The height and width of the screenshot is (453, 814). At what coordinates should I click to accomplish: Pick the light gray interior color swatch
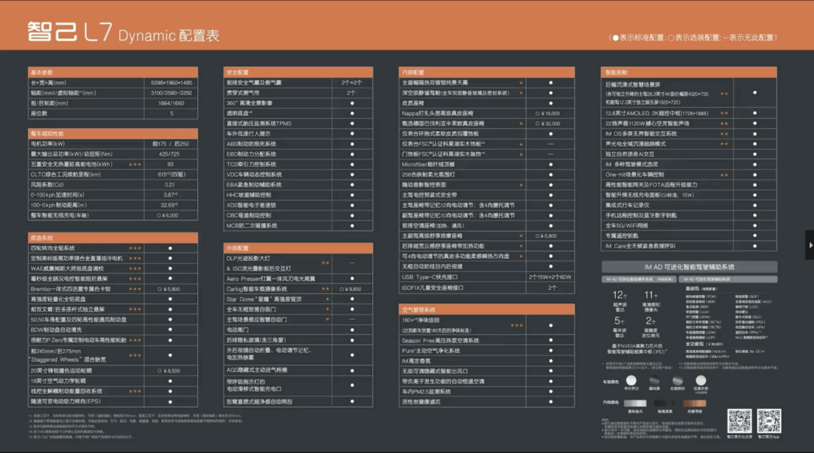pyautogui.click(x=635, y=403)
